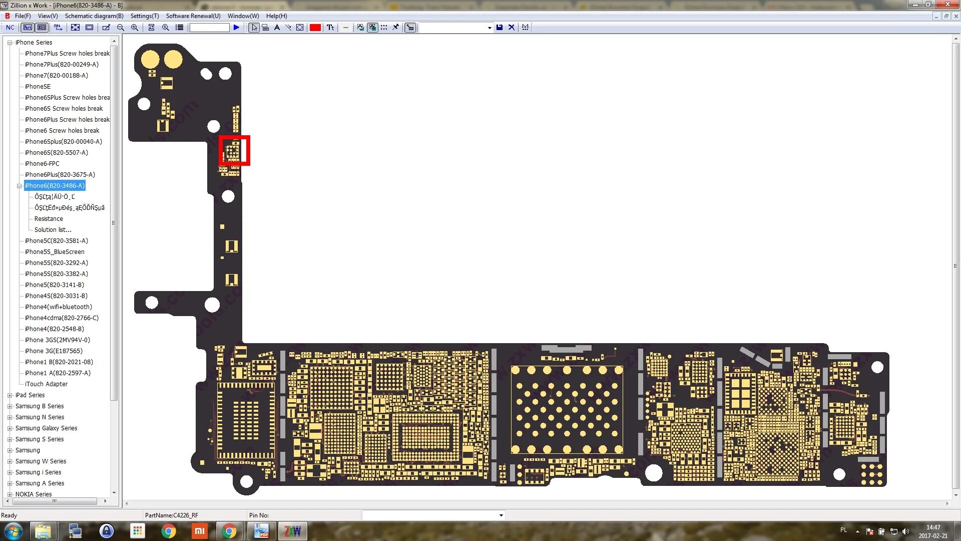Select the circle drawing tool
961x541 pixels.
point(300,28)
